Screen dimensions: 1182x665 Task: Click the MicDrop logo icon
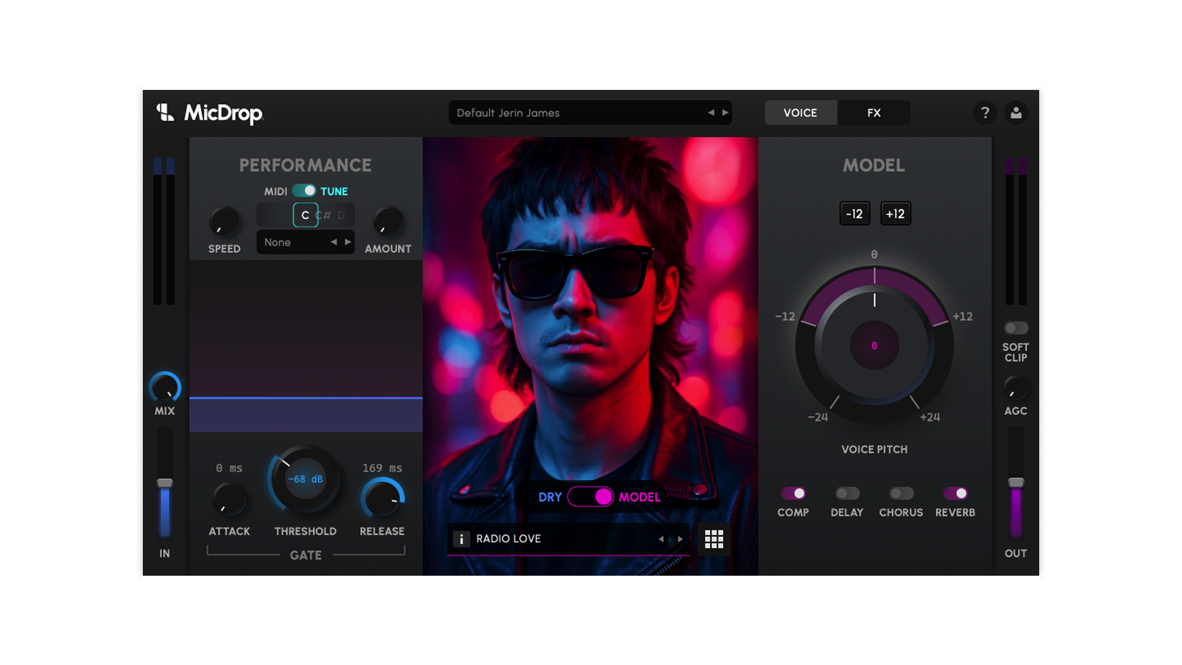pos(165,113)
